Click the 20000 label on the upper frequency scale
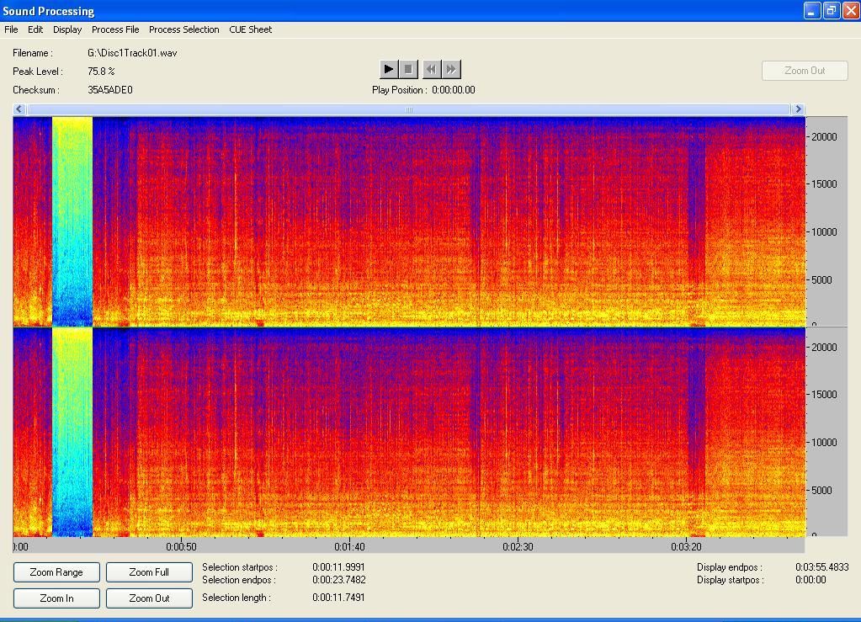Viewport: 861px width, 622px height. coord(824,136)
